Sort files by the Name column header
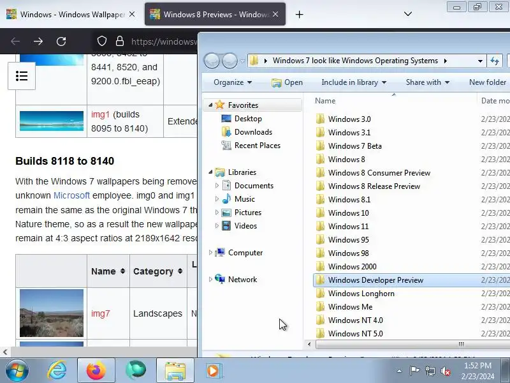 [x=393, y=101]
